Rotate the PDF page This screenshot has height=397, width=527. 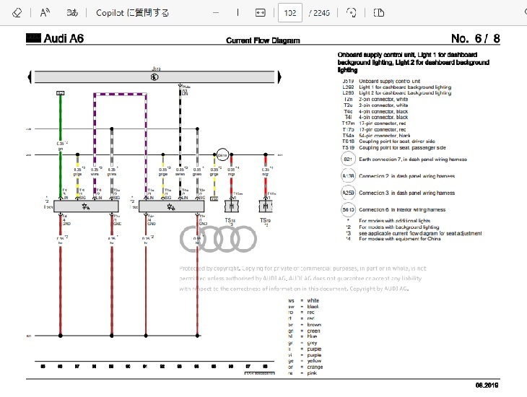(352, 13)
